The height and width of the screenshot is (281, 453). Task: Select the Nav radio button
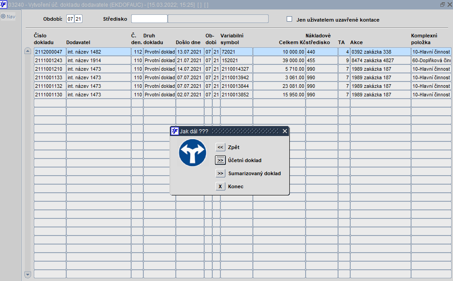3,17
